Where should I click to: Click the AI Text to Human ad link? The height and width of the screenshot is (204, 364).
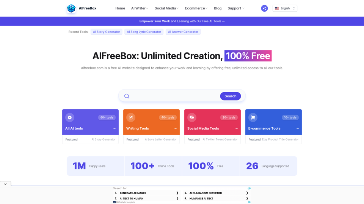coord(132,198)
